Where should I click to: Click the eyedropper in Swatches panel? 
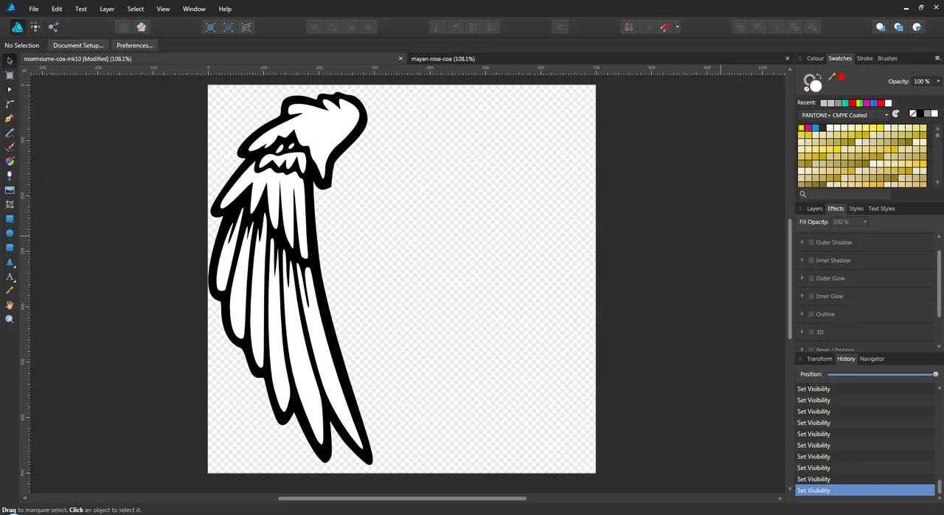coord(832,77)
